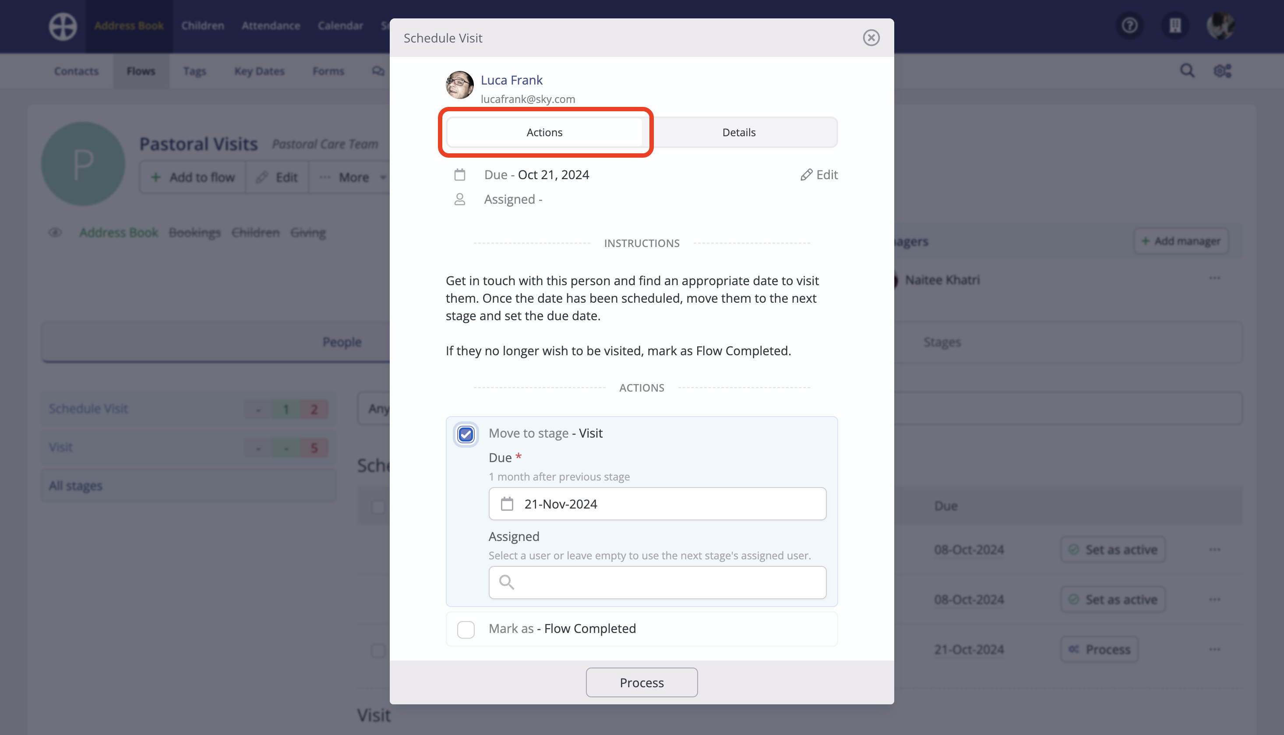Click Add manager button

point(1181,241)
